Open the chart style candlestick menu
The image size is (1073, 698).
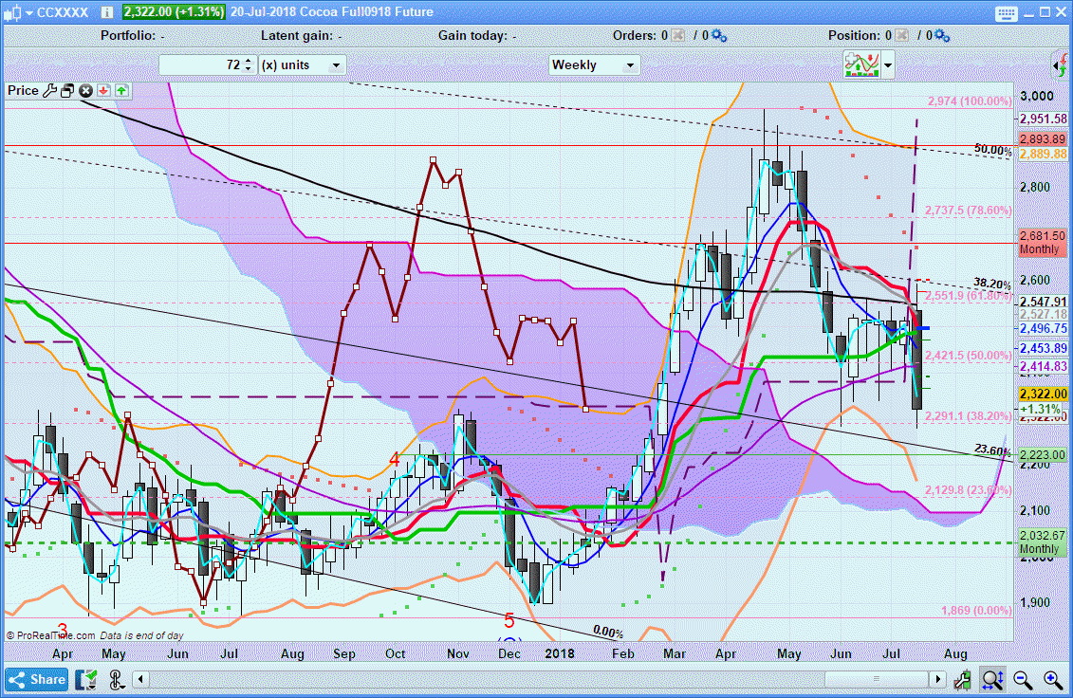18,12
